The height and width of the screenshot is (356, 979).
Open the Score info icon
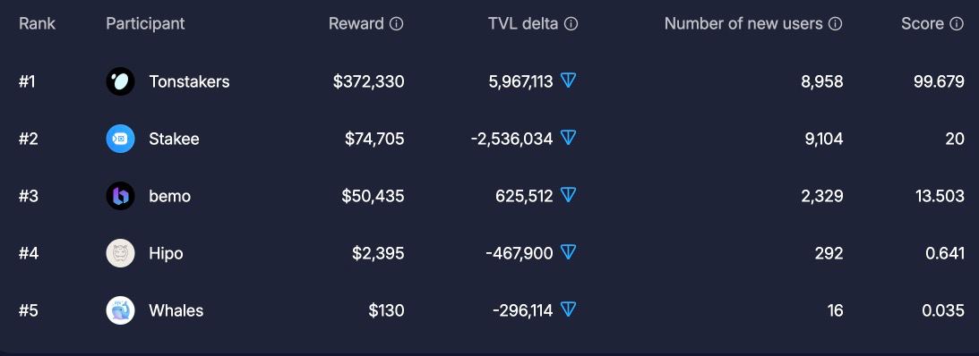(x=957, y=24)
